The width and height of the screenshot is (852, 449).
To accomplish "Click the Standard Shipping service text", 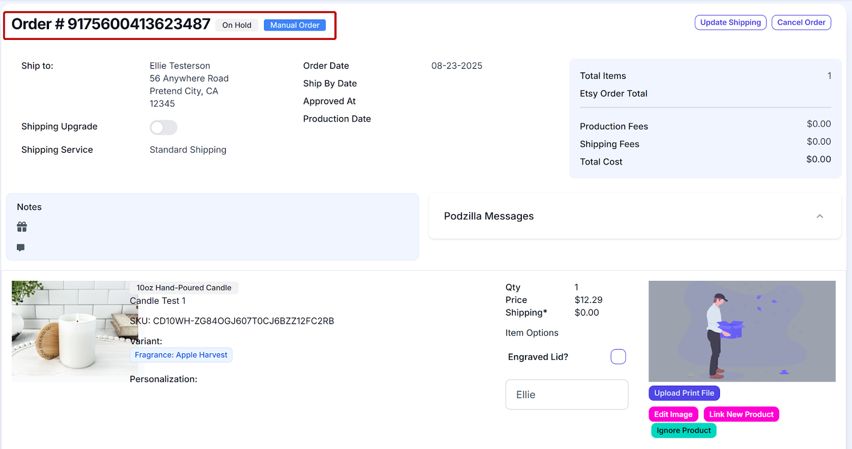I will point(188,150).
